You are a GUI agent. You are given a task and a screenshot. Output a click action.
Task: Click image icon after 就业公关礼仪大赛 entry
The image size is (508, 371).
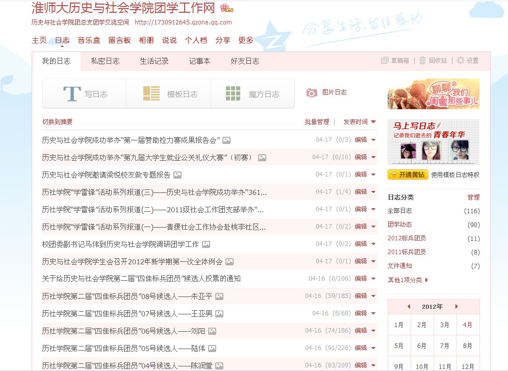point(262,158)
